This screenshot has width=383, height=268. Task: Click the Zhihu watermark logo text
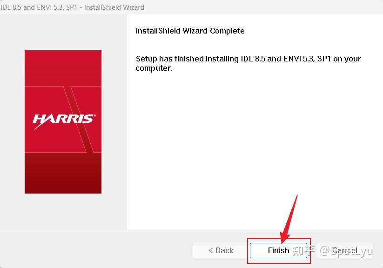point(303,251)
